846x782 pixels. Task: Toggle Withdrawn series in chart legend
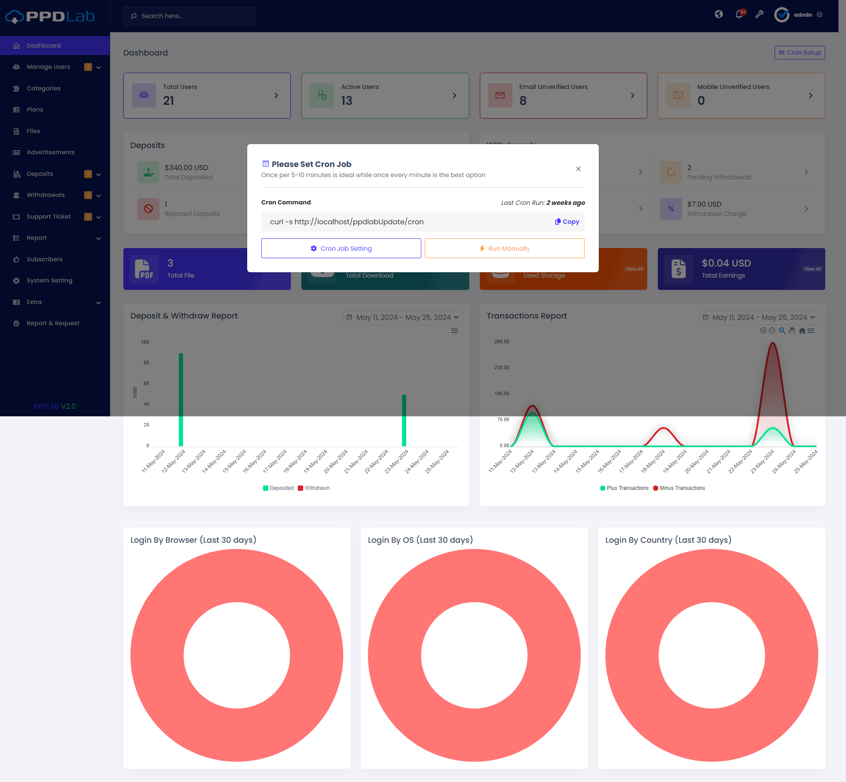pyautogui.click(x=314, y=488)
